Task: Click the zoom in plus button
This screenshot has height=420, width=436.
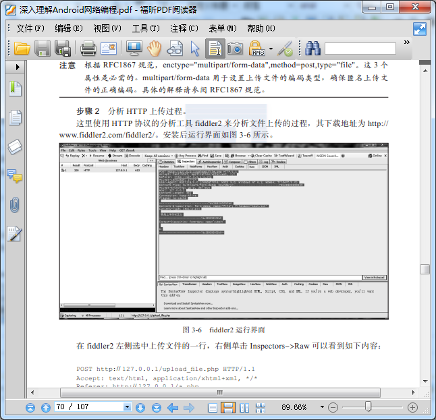Action: (x=412, y=407)
